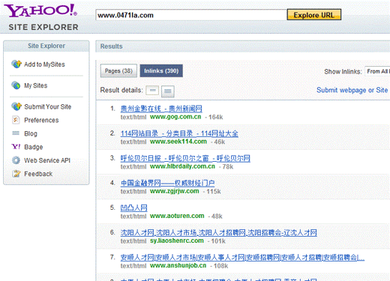Open result 2 title link starting with 114
Image resolution: width=390 pixels, height=281 pixels.
tap(179, 133)
